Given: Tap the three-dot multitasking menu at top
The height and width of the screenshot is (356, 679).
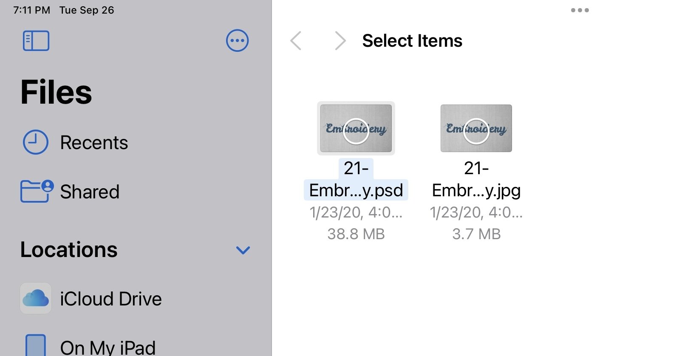Looking at the screenshot, I should (x=580, y=10).
